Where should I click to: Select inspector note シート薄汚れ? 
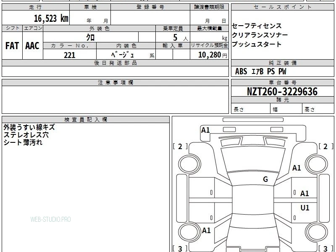[x=23, y=142]
